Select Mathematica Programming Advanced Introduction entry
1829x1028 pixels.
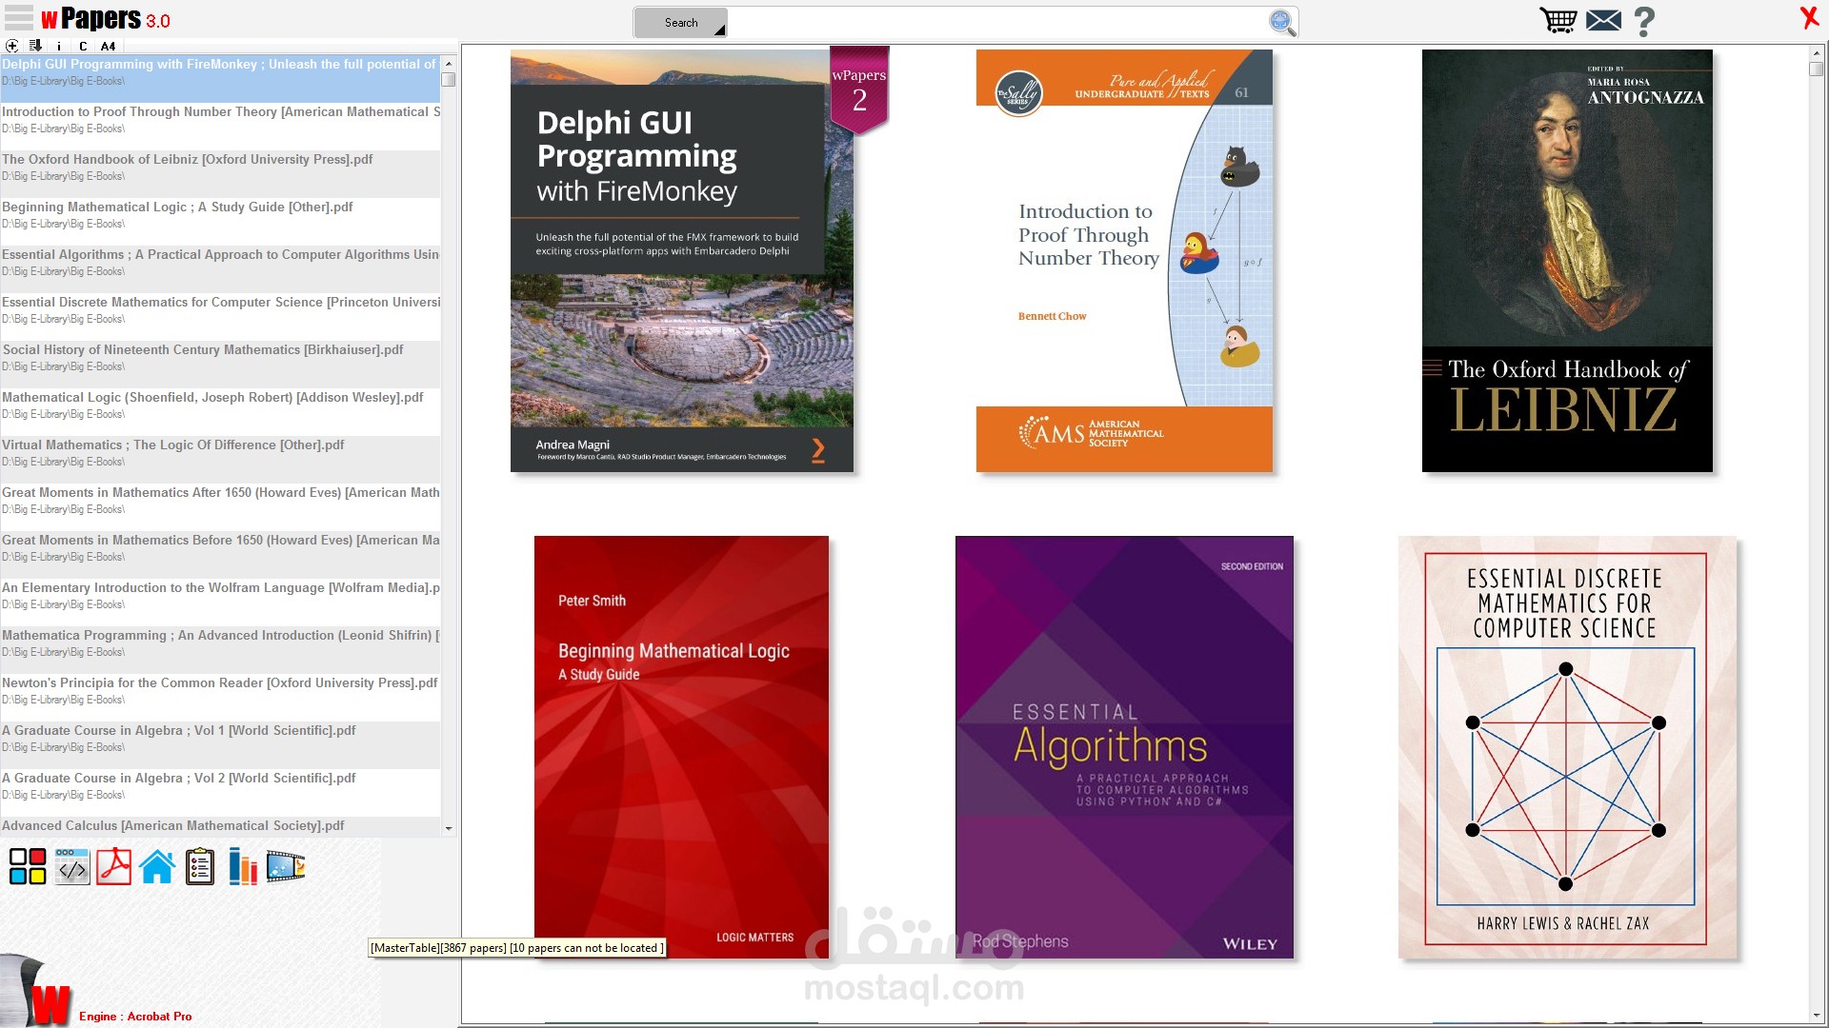pyautogui.click(x=220, y=649)
